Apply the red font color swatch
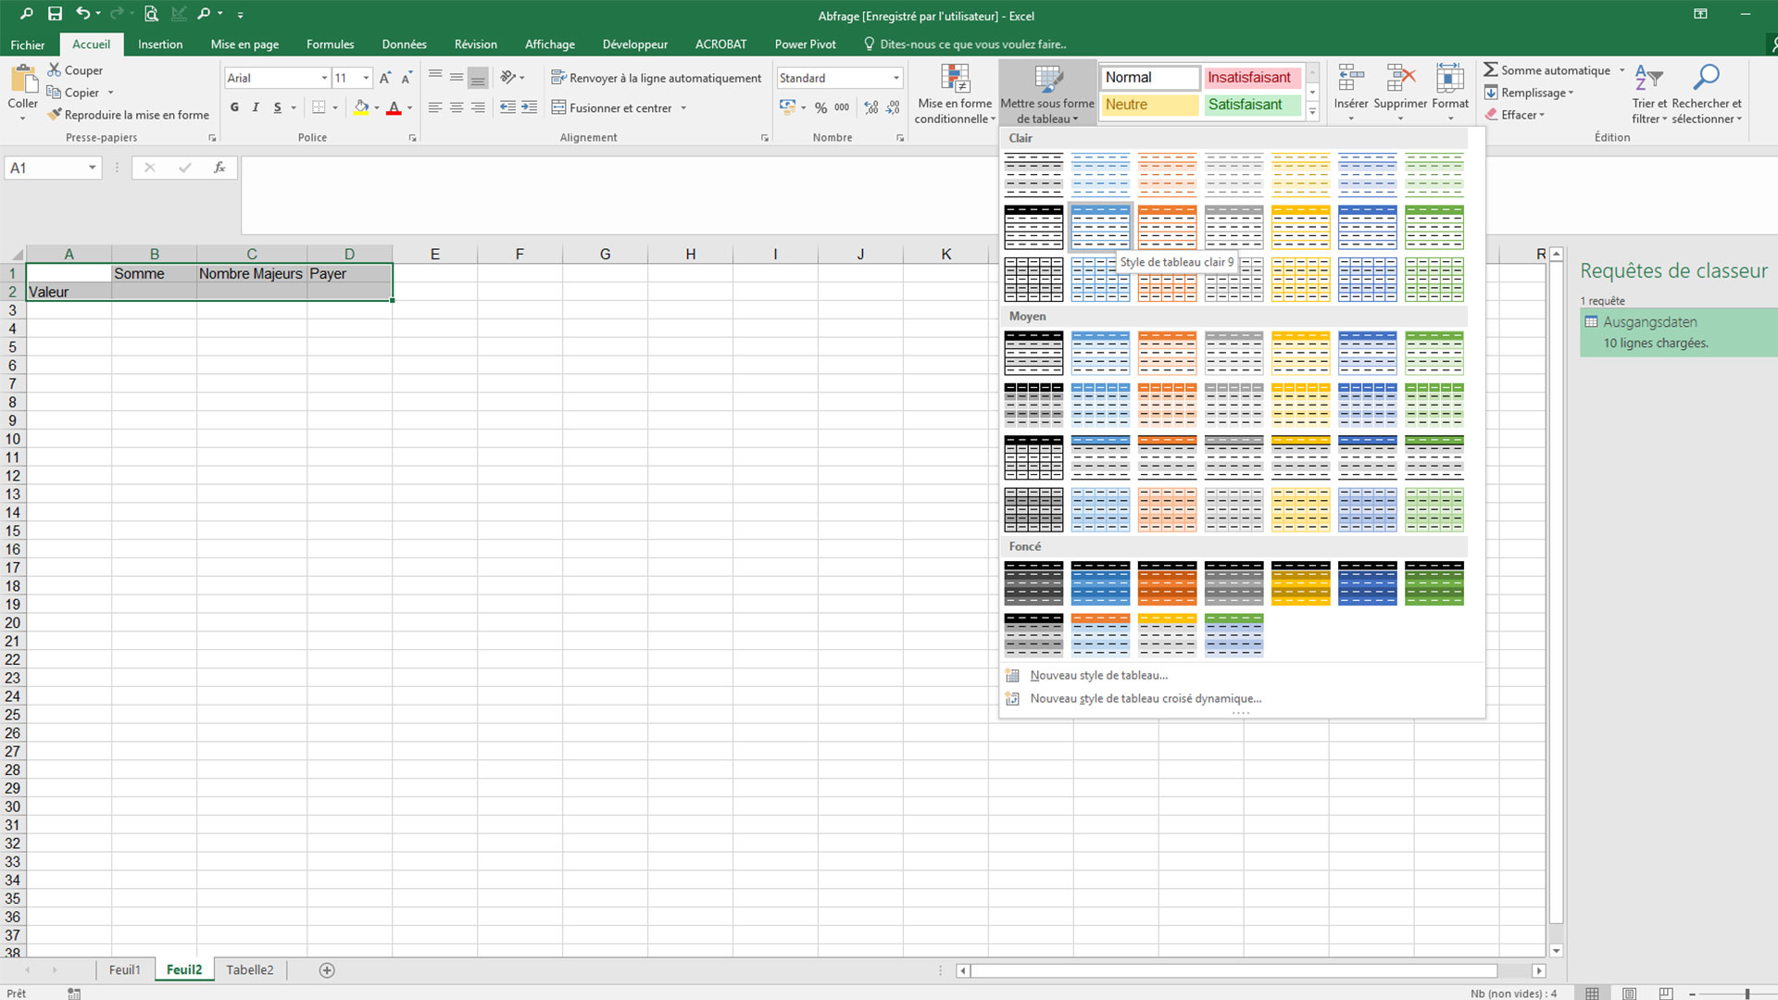This screenshot has width=1778, height=1000. click(x=394, y=107)
